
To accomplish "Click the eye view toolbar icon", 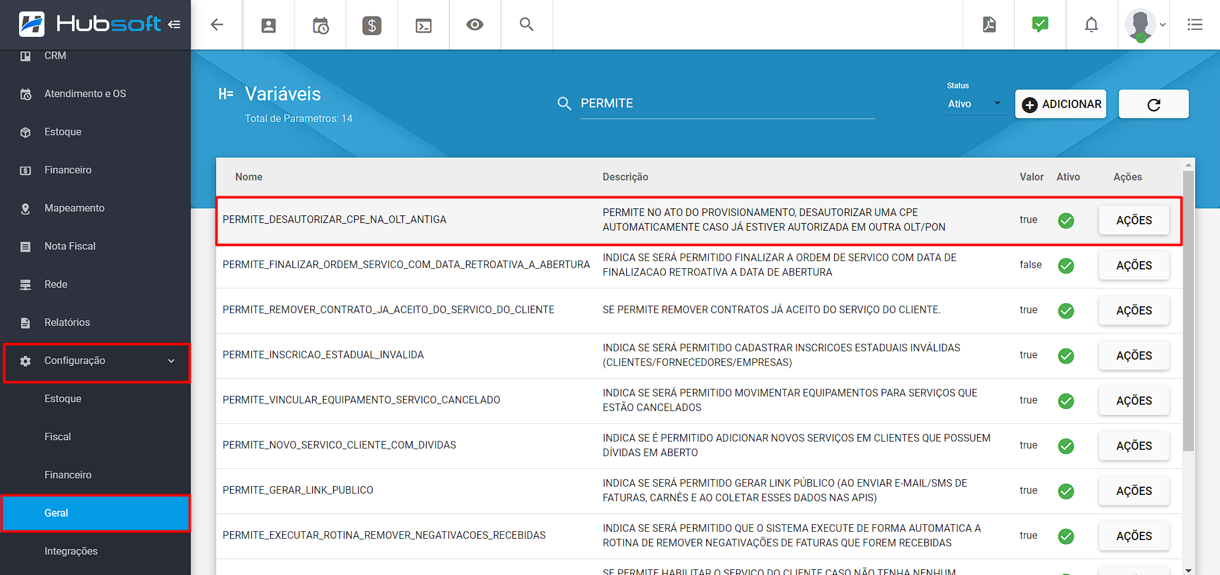I will pos(475,25).
